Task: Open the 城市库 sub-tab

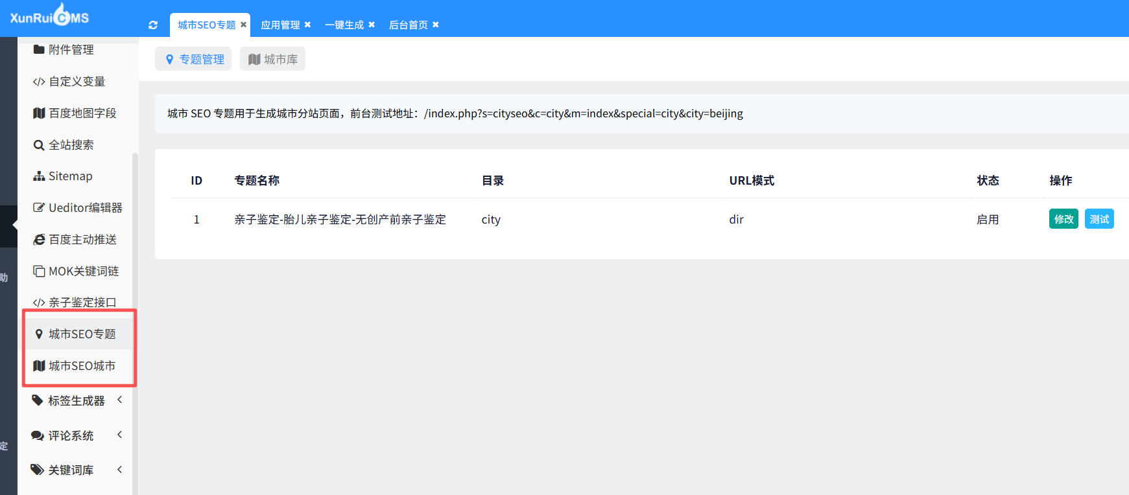Action: 272,59
